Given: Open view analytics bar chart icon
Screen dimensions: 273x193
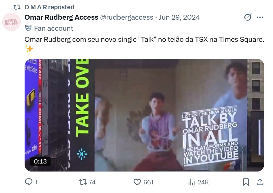Looking at the screenshot, I should pos(192,182).
